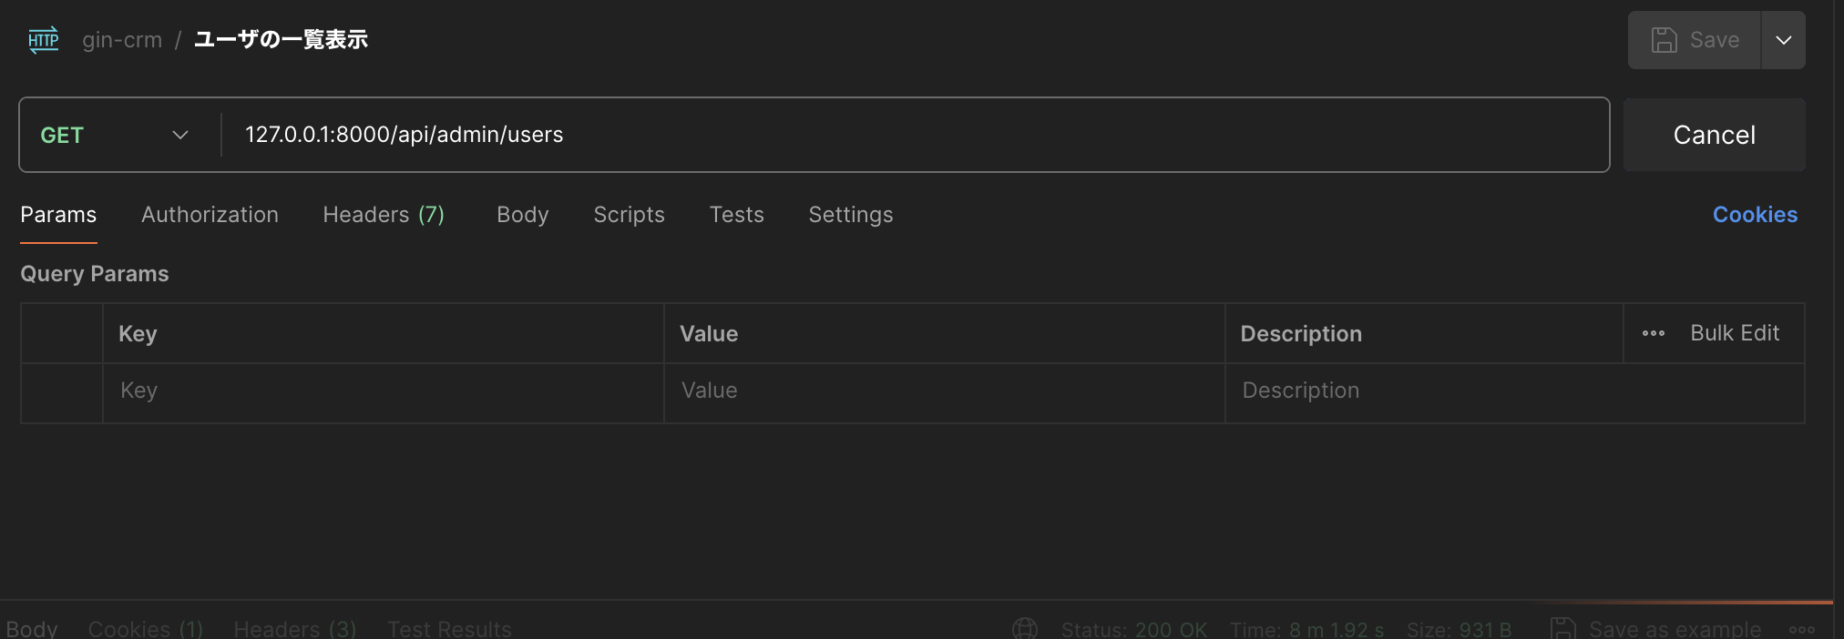The width and height of the screenshot is (1844, 639).
Task: Click the network globe icon
Action: (1025, 628)
